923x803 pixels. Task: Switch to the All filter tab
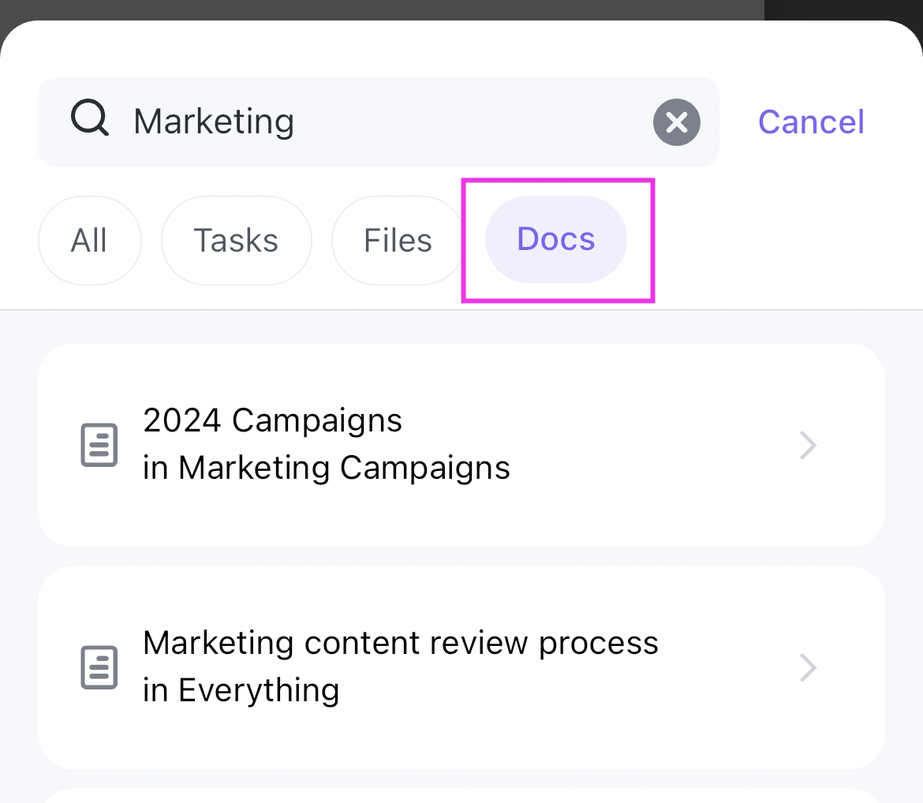89,240
